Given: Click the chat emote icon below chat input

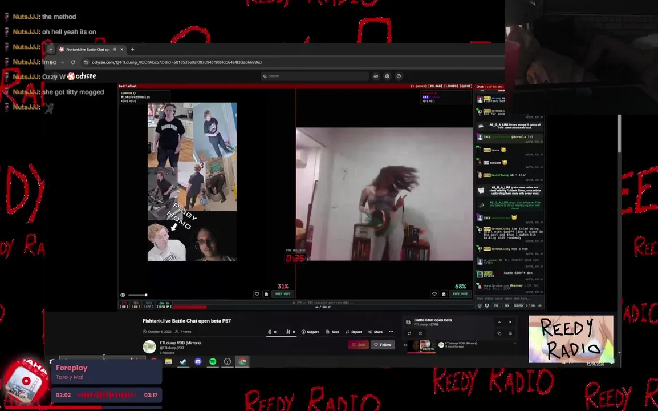Looking at the screenshot, I should [480, 305].
